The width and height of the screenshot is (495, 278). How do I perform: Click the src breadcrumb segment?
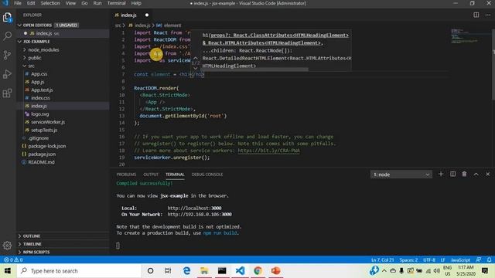click(118, 25)
